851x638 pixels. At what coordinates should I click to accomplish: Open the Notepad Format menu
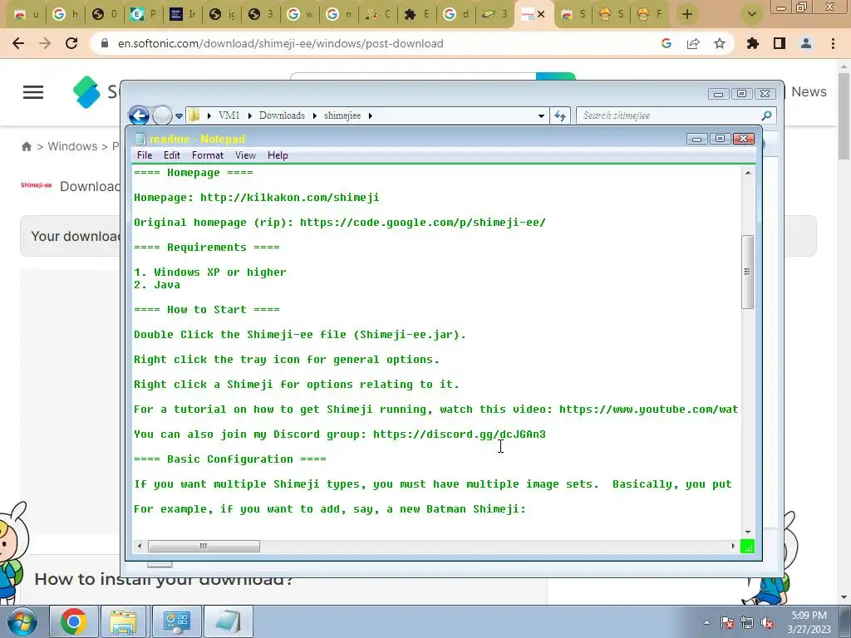(207, 155)
